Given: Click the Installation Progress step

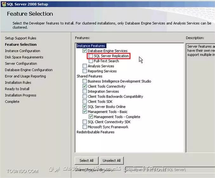Looking at the screenshot, I should coord(21,95).
